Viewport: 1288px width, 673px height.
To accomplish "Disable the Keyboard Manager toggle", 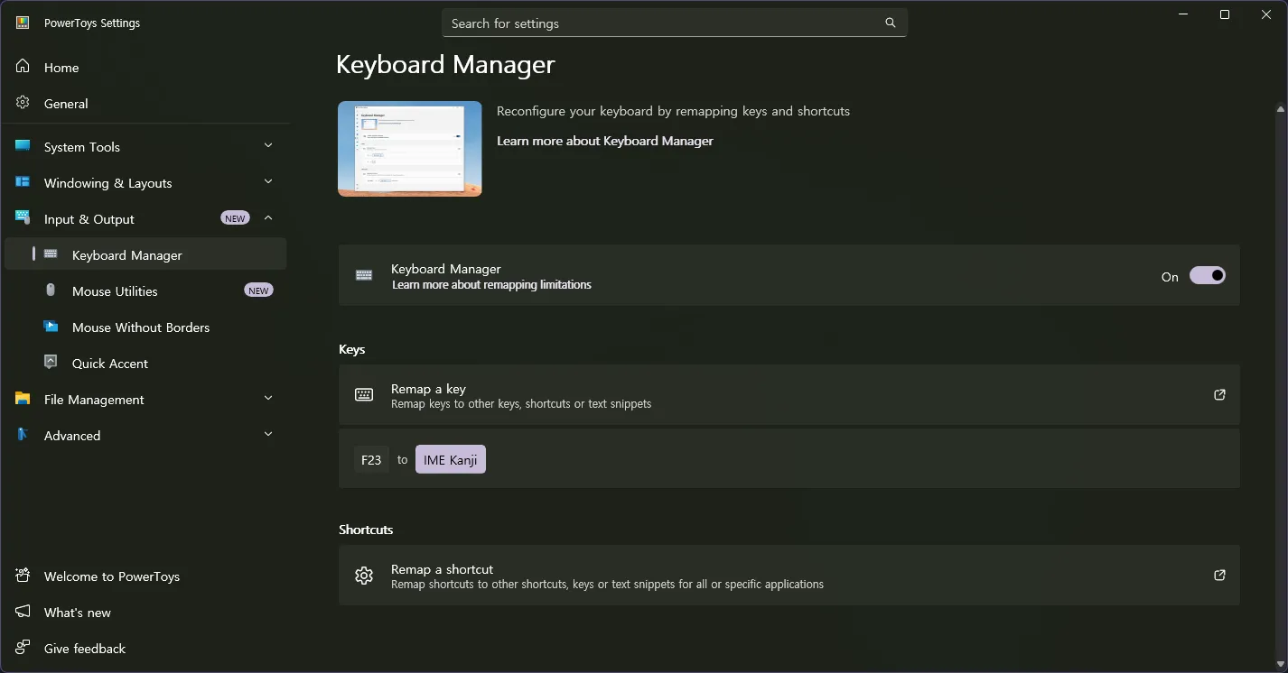I will (1207, 276).
